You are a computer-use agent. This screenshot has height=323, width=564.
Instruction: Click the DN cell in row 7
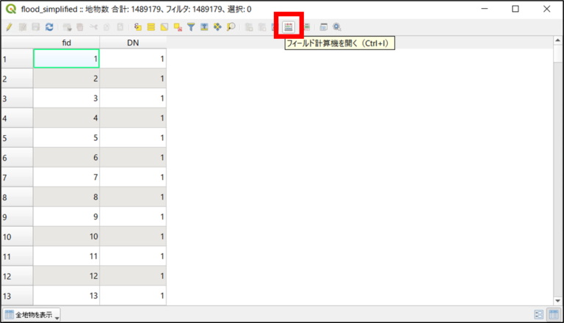tap(133, 178)
